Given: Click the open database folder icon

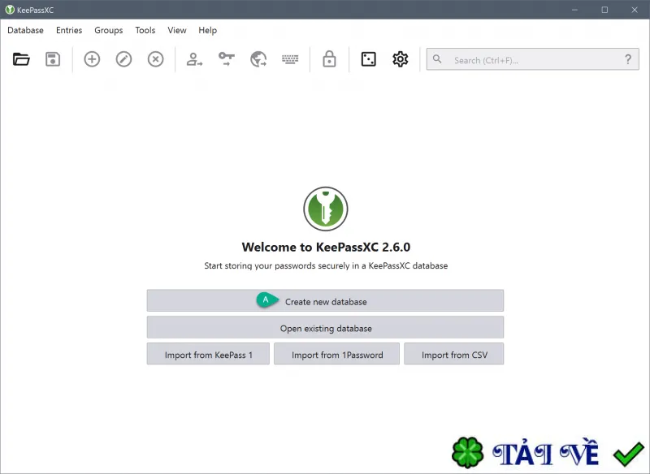Looking at the screenshot, I should [x=21, y=59].
